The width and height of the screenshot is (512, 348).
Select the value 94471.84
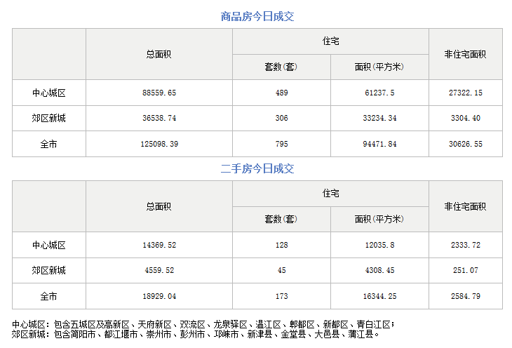tap(379, 144)
